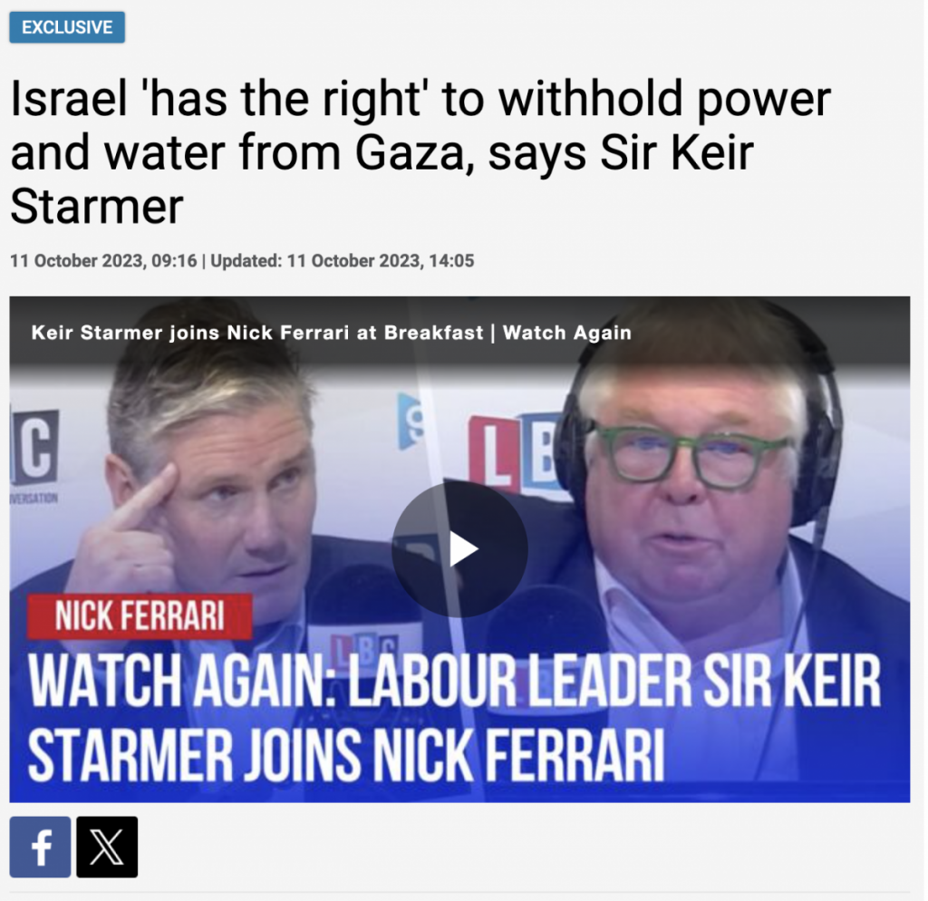Image resolution: width=928 pixels, height=901 pixels.
Task: Open the video title 'Keir Starmer joins Nick Ferrari at Breakfast'
Action: click(257, 333)
